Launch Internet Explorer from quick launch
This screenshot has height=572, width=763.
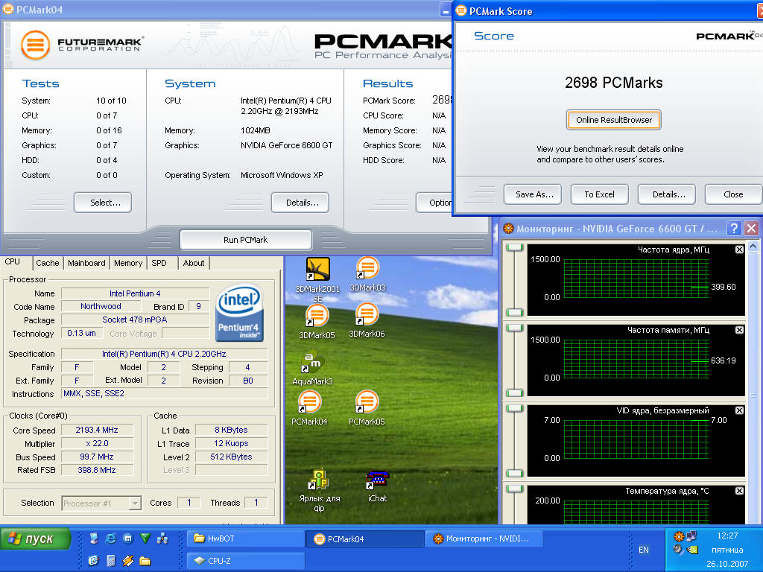pyautogui.click(x=111, y=538)
